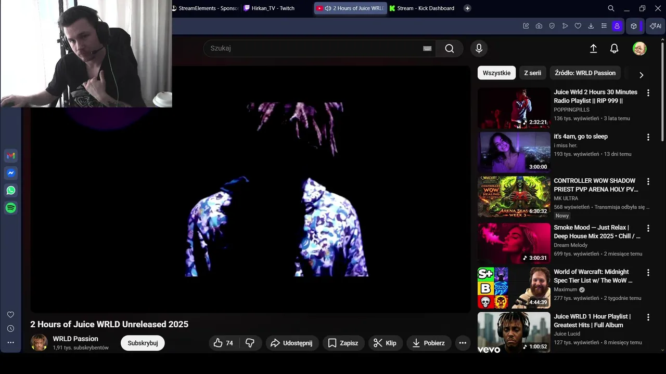Viewport: 666px width, 374px height.
Task: Select the Źródło: WRLD Passion chip
Action: 585,73
